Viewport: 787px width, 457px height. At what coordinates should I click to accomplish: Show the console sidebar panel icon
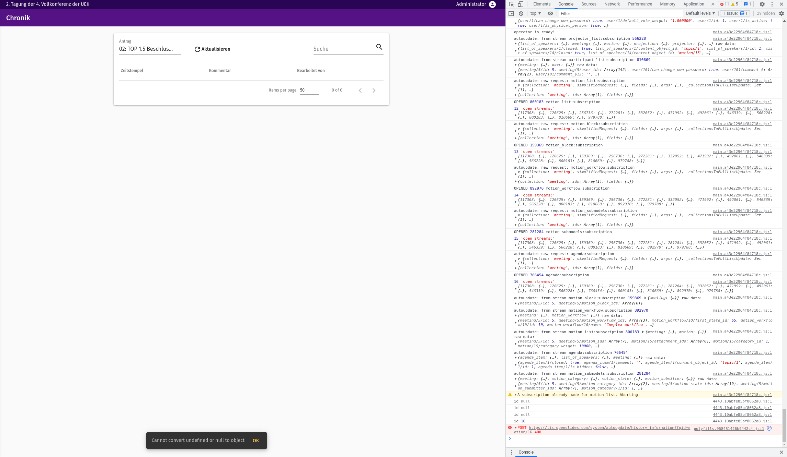pyautogui.click(x=511, y=13)
